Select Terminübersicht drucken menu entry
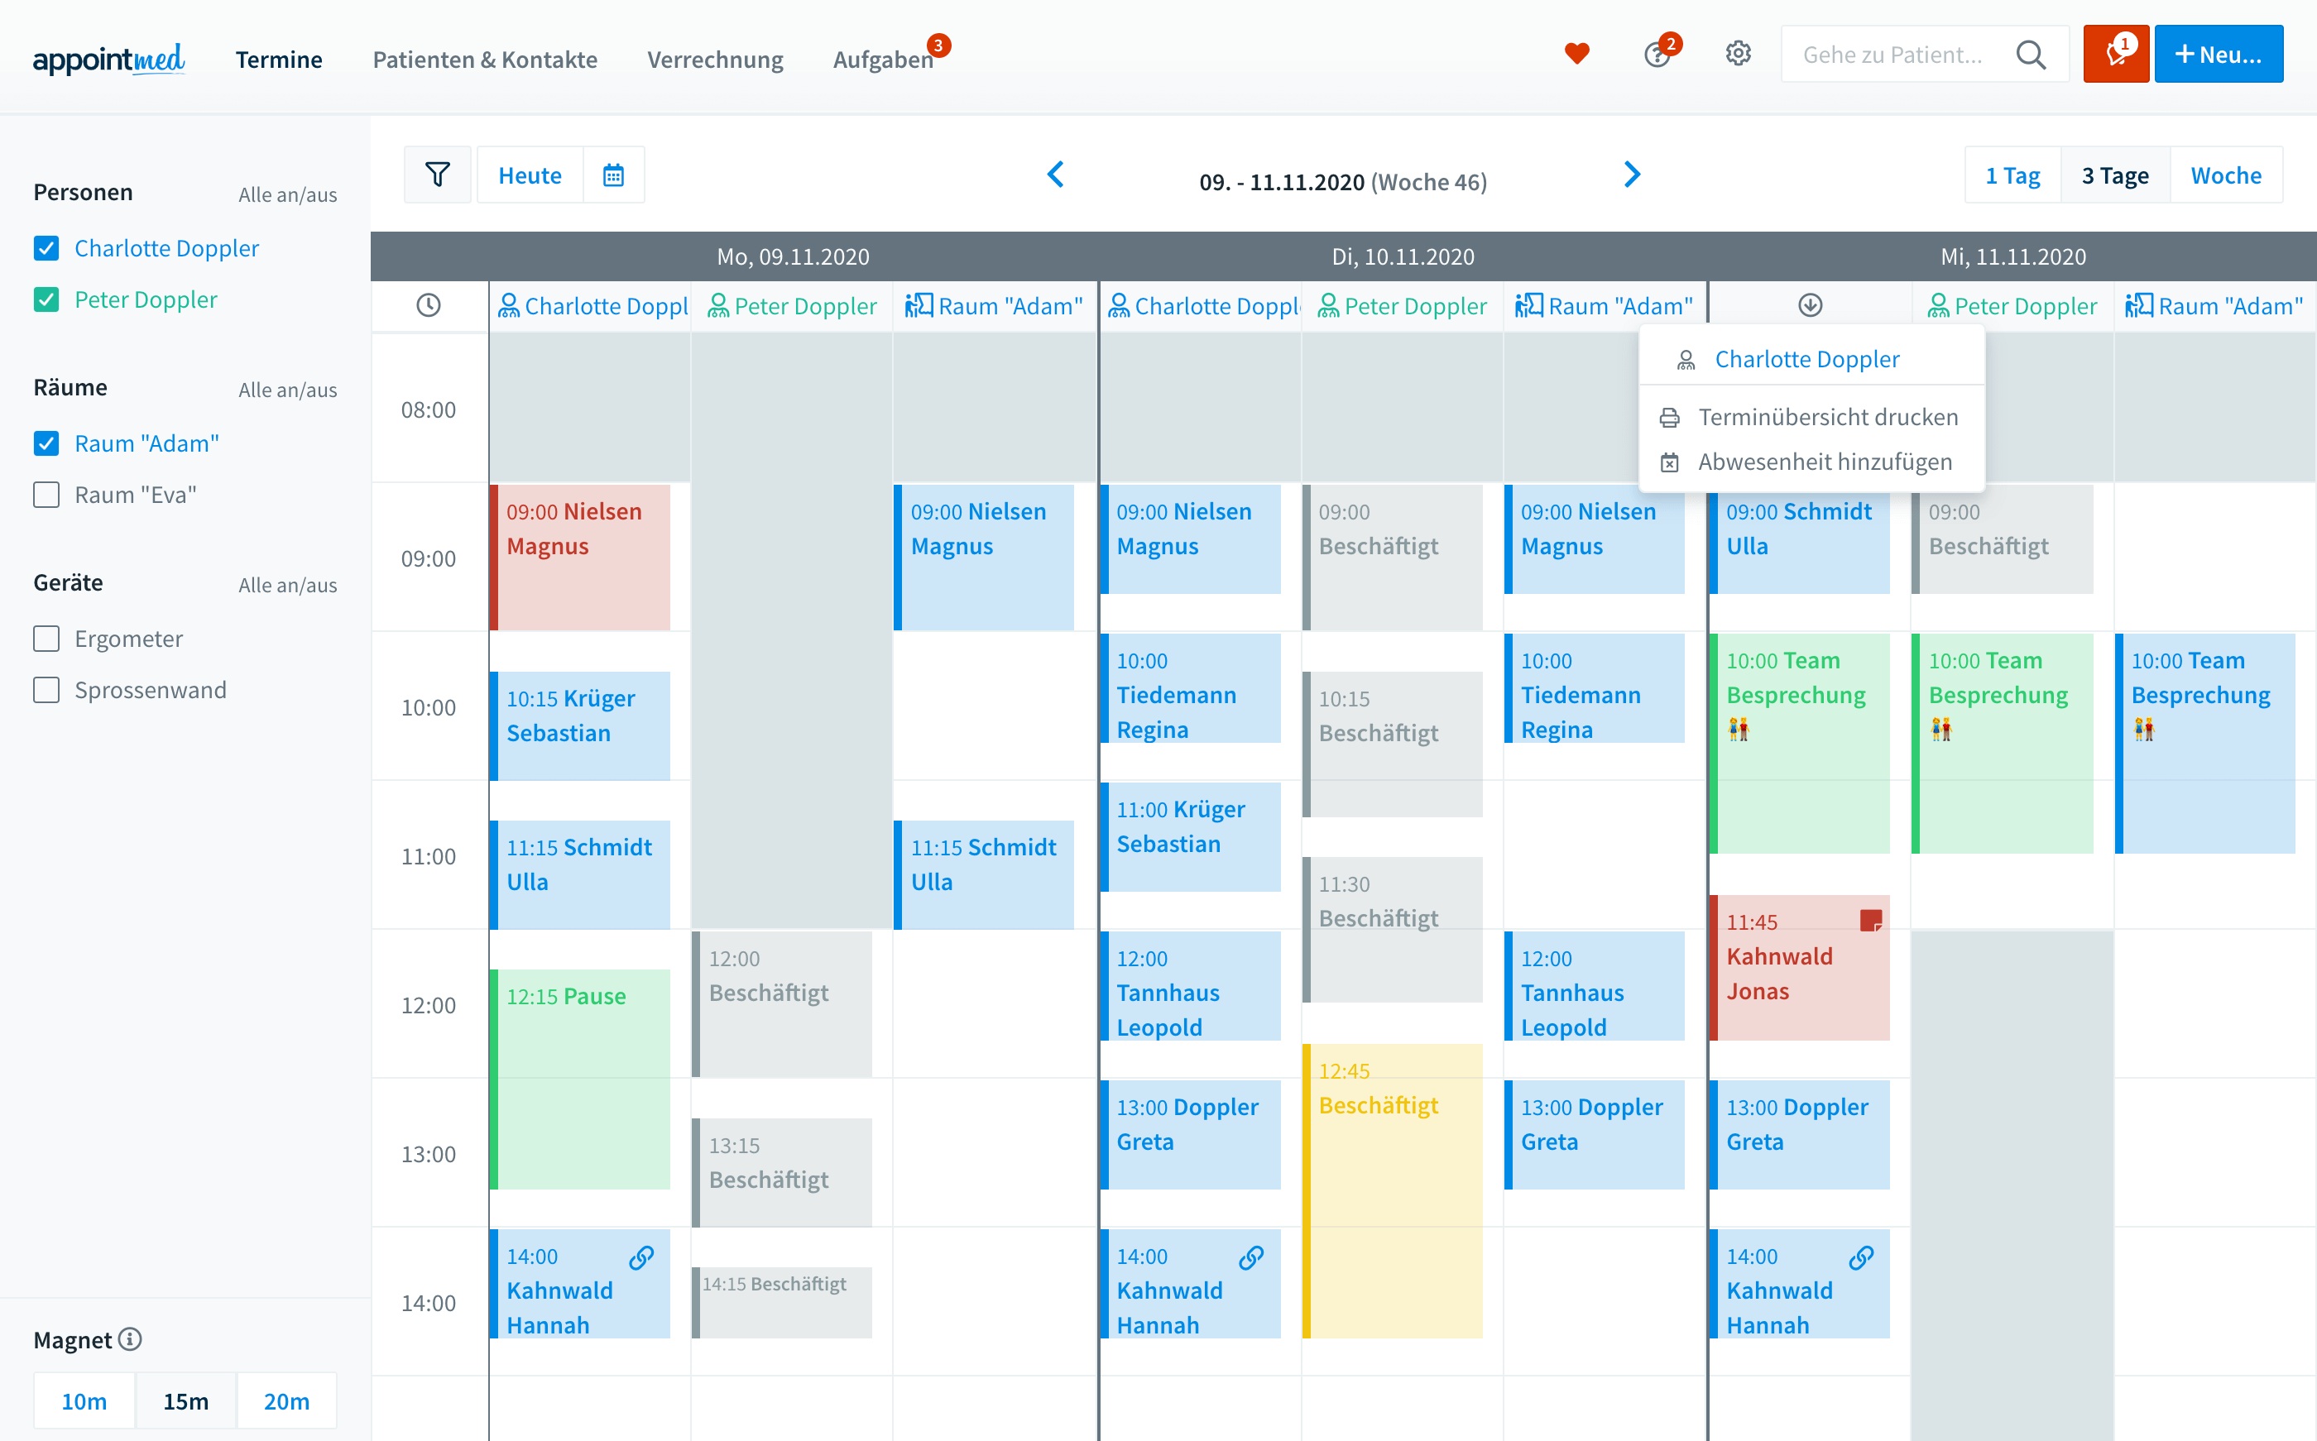The image size is (2317, 1441). [x=1827, y=418]
